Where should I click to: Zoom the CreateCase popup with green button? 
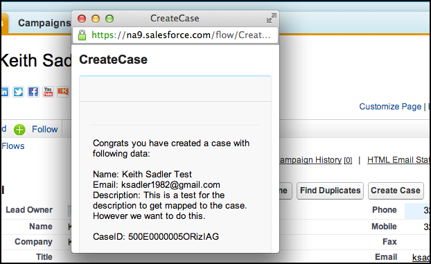tap(109, 19)
